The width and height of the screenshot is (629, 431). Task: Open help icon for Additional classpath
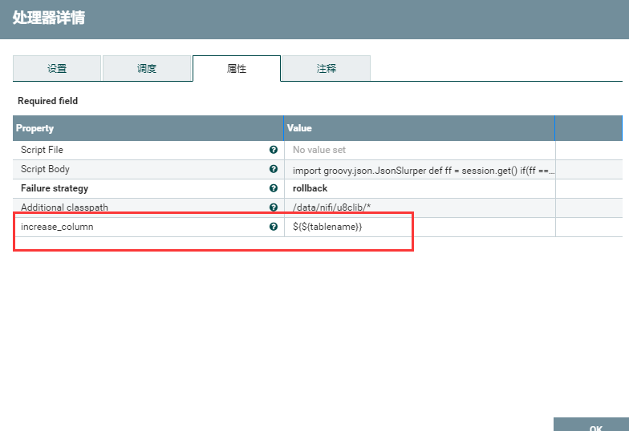(x=274, y=207)
